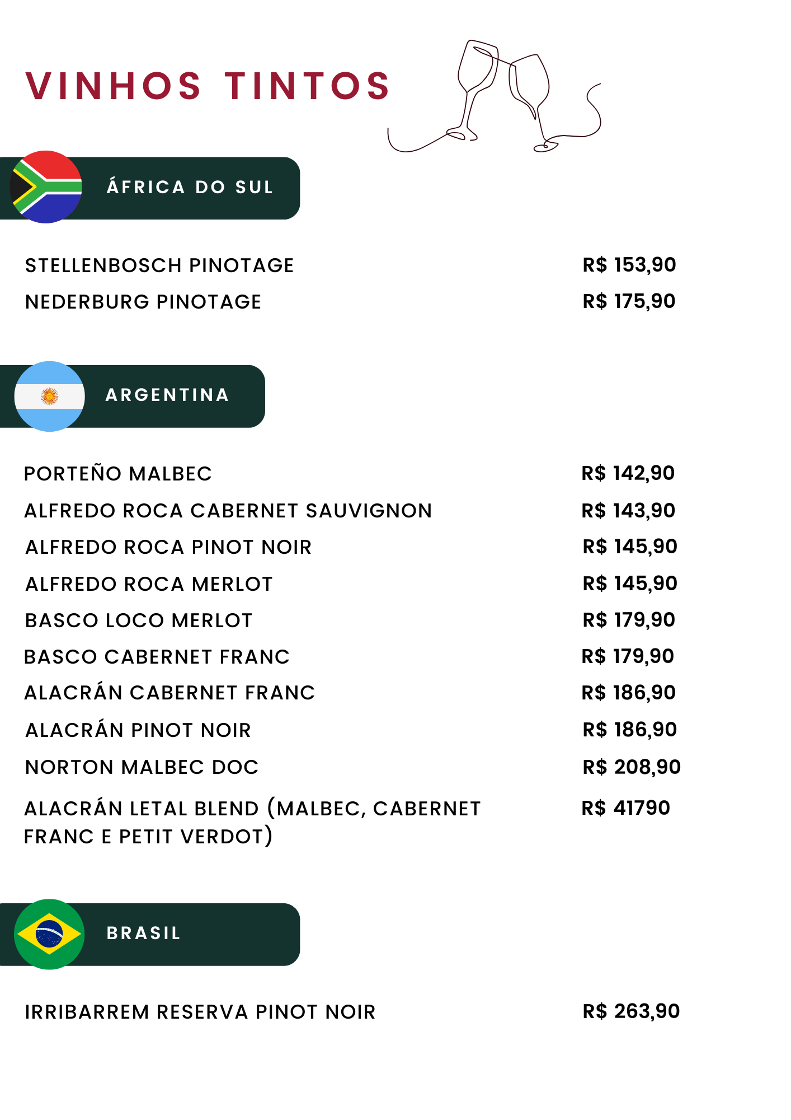The image size is (791, 1120).
Task: Click the R$ 41790 price
Action: tap(625, 808)
